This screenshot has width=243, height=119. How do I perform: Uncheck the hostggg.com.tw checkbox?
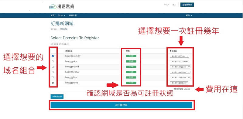[53, 56]
